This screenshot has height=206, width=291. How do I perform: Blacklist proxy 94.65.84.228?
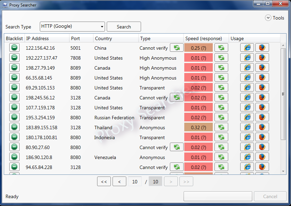[14, 167]
